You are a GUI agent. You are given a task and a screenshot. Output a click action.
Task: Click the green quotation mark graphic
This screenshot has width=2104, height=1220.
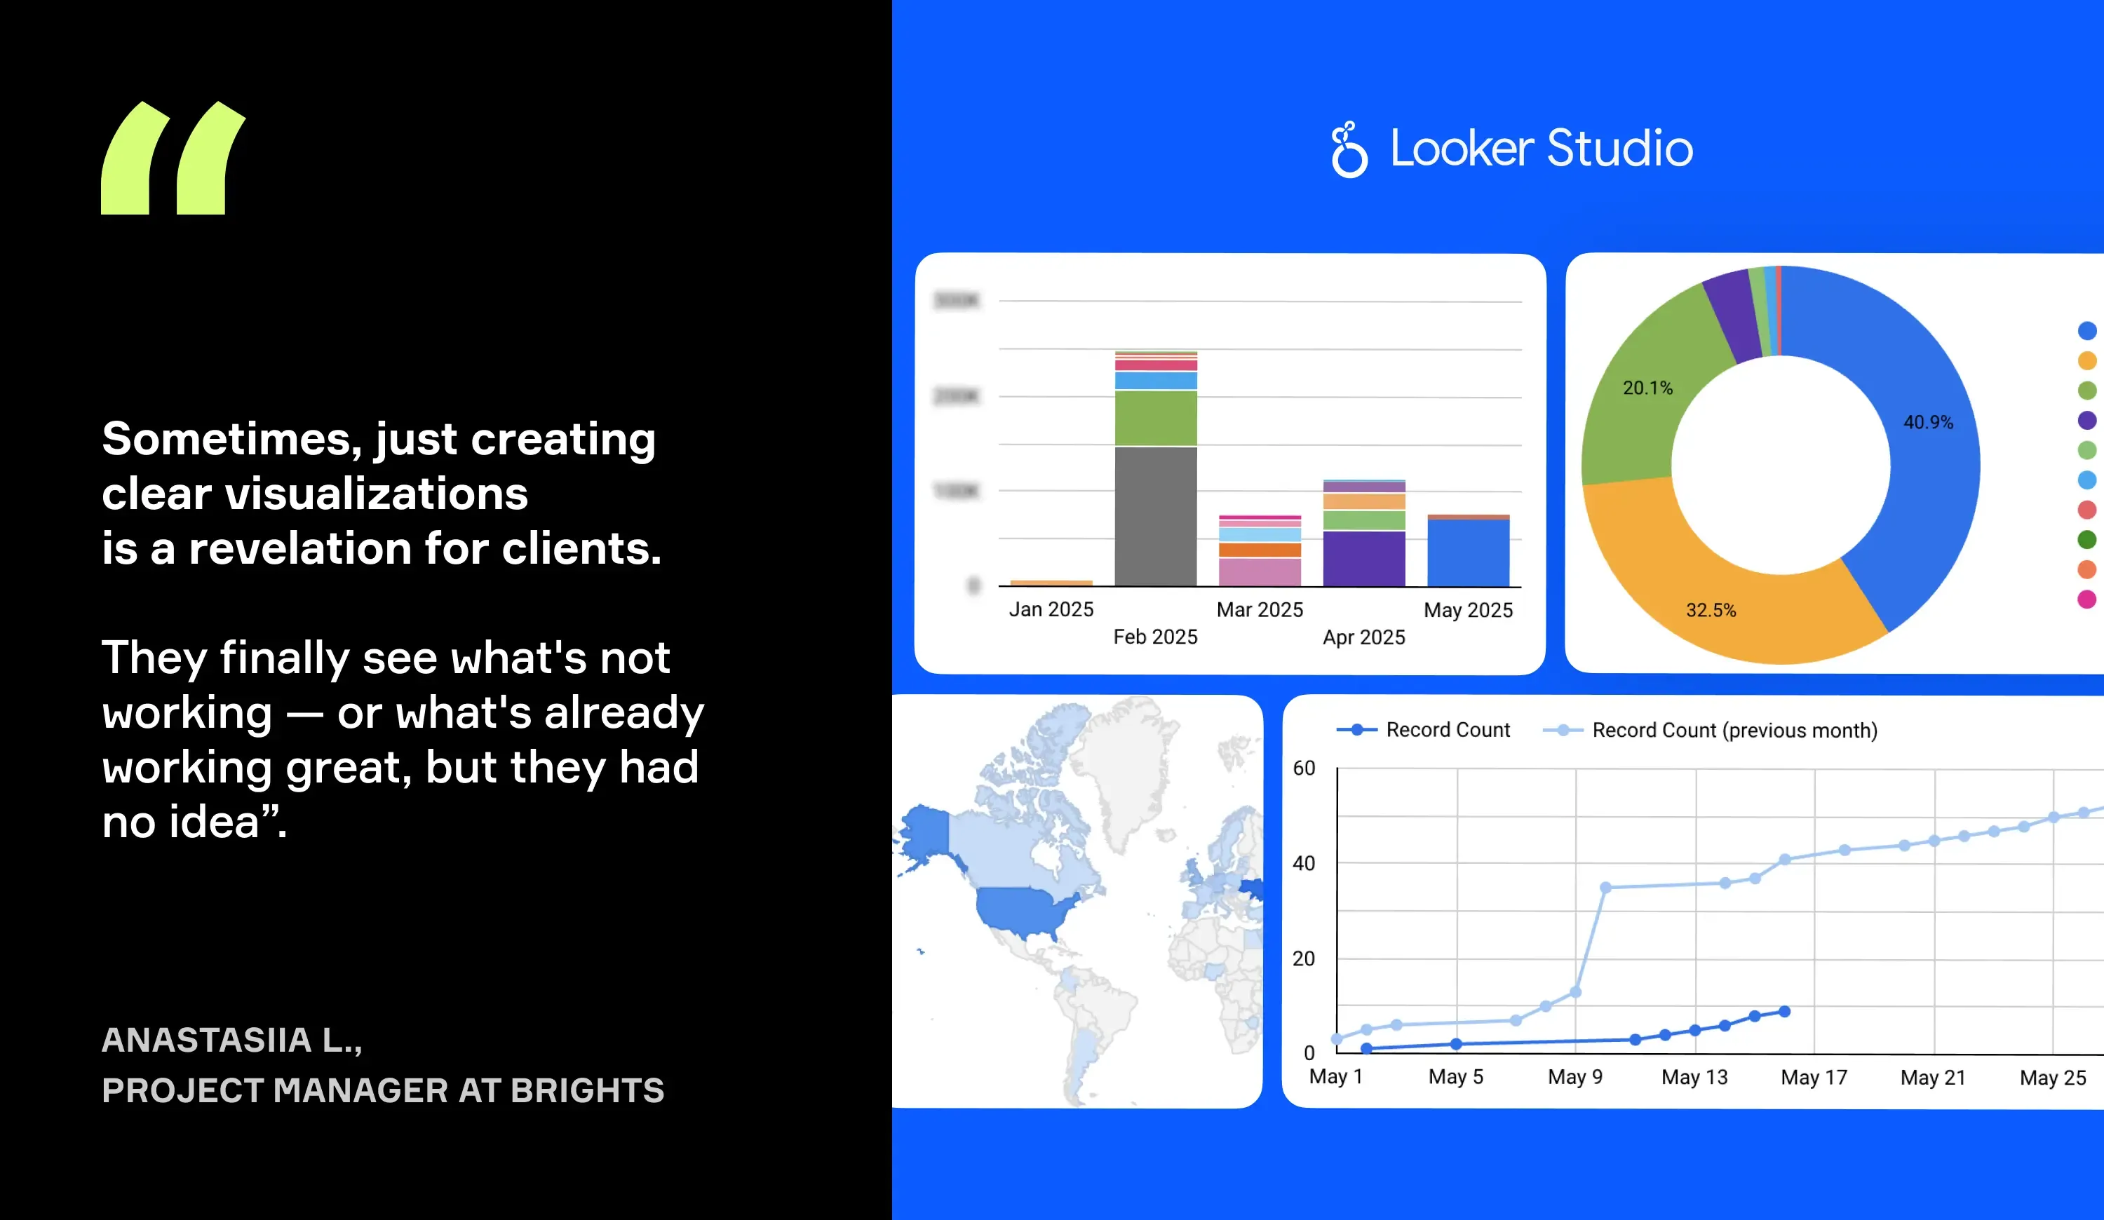coord(174,158)
